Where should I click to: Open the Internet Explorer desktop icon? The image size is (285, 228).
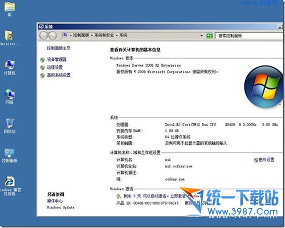coord(10,186)
